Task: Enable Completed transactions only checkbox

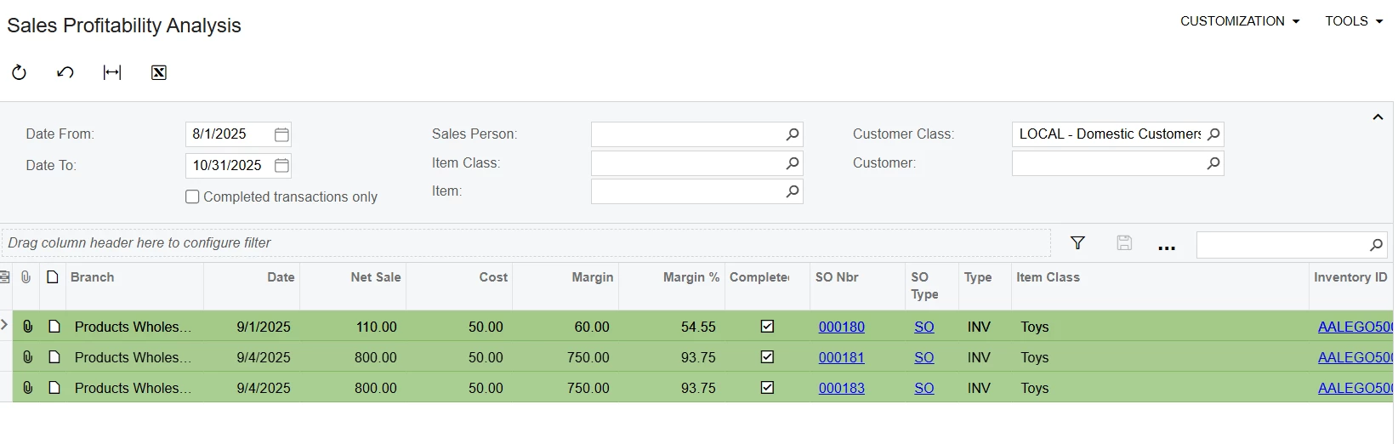Action: (x=192, y=196)
